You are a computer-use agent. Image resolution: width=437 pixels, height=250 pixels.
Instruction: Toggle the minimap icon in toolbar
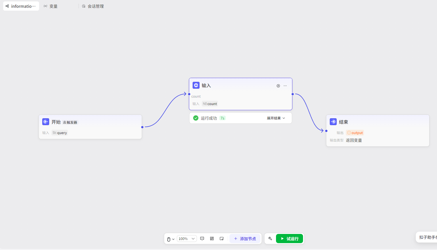tap(222, 239)
